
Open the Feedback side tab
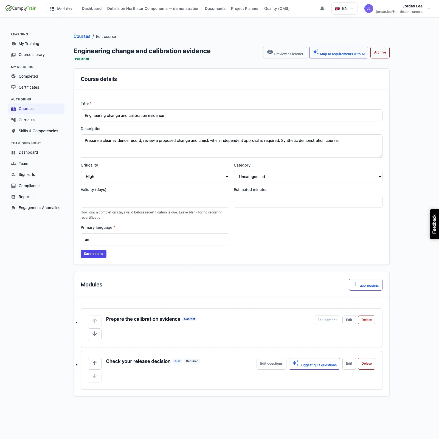tap(434, 224)
